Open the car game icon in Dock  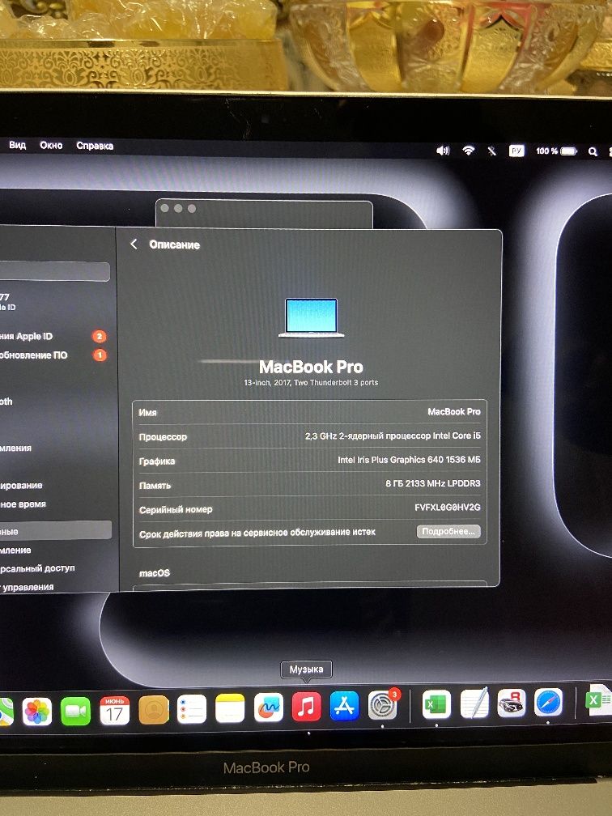512,703
